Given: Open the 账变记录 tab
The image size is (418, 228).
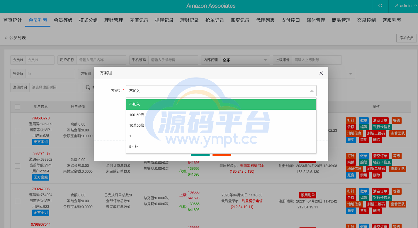Looking at the screenshot, I should (240, 20).
